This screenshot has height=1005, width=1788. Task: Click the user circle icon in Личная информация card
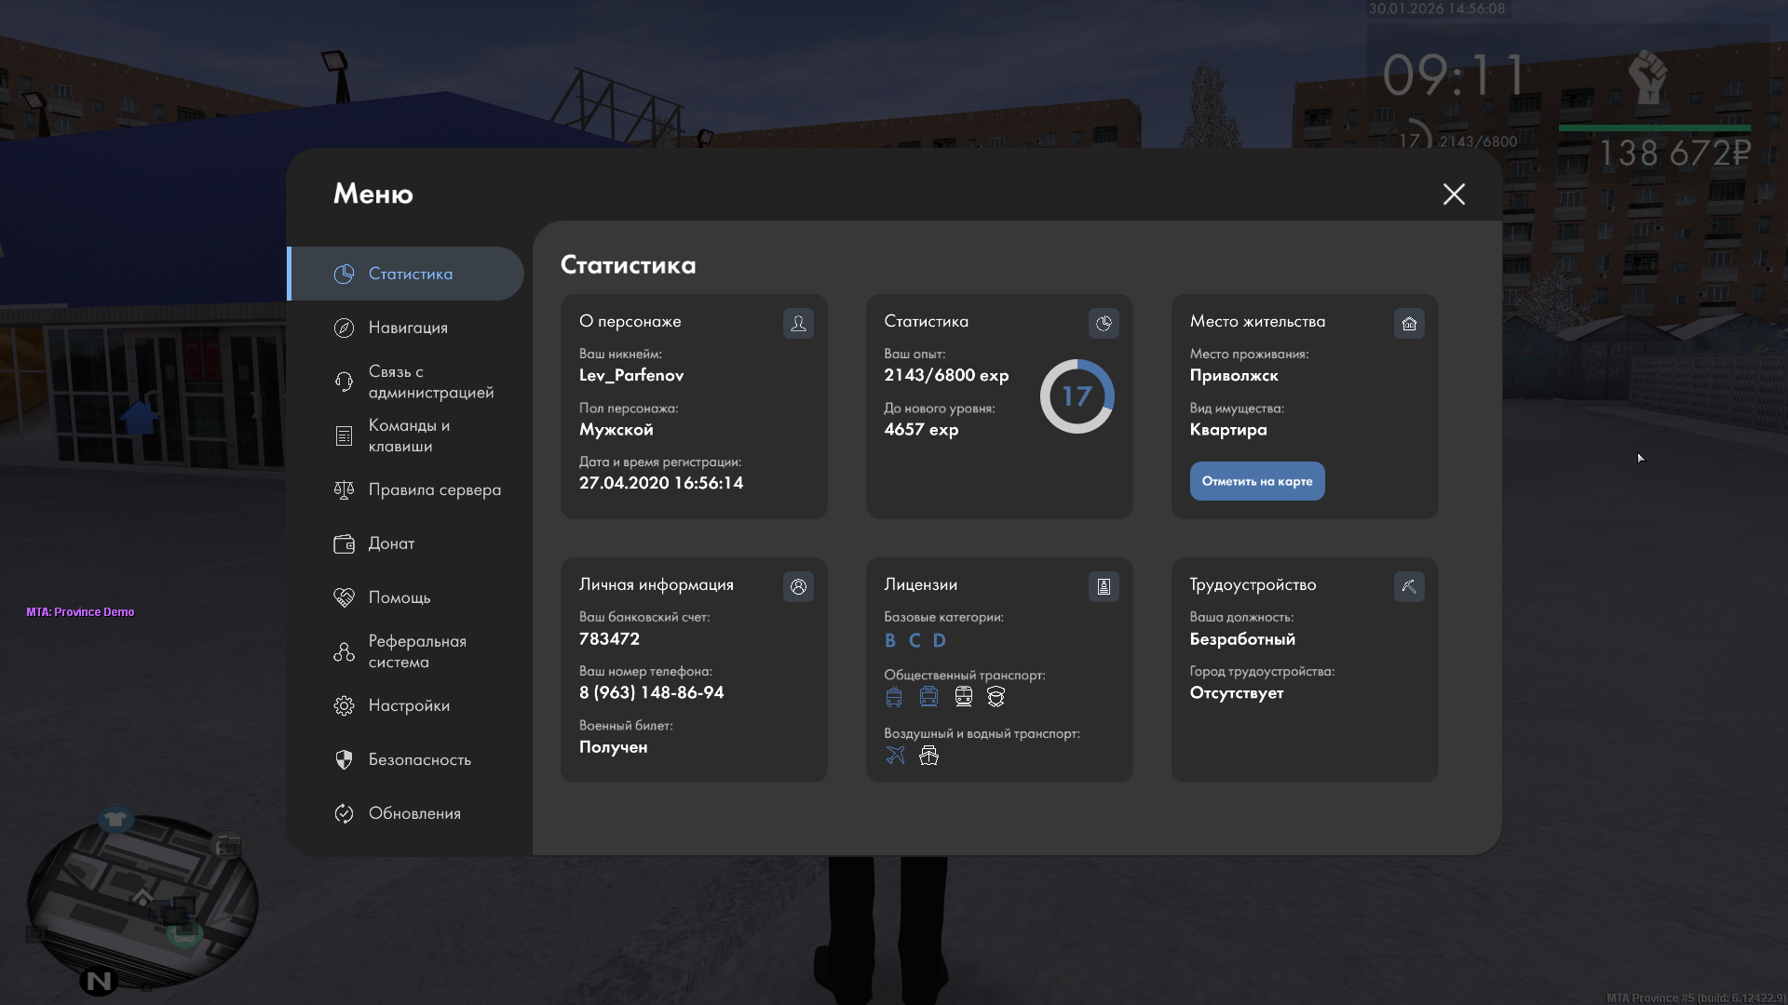pos(798,586)
